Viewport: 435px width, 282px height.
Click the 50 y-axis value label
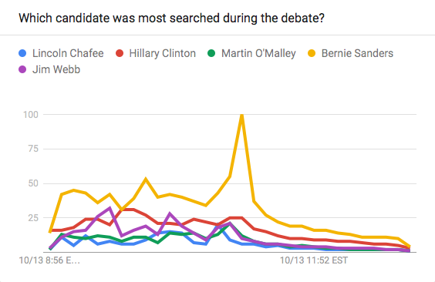[x=33, y=183]
